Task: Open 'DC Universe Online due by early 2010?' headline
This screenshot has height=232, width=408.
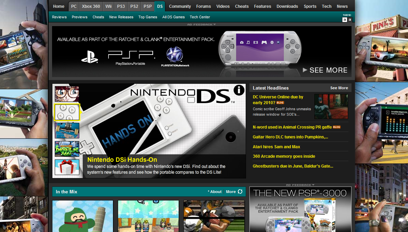Action: coord(278,100)
